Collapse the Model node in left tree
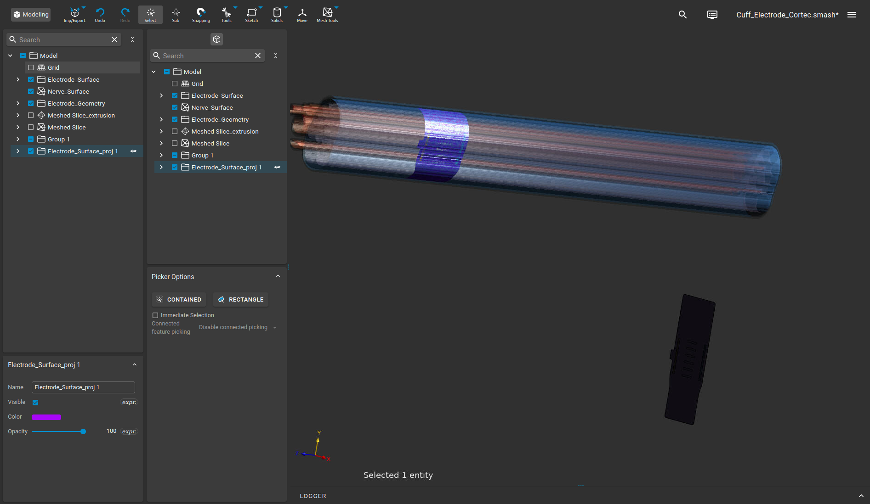The image size is (870, 504). pos(10,56)
